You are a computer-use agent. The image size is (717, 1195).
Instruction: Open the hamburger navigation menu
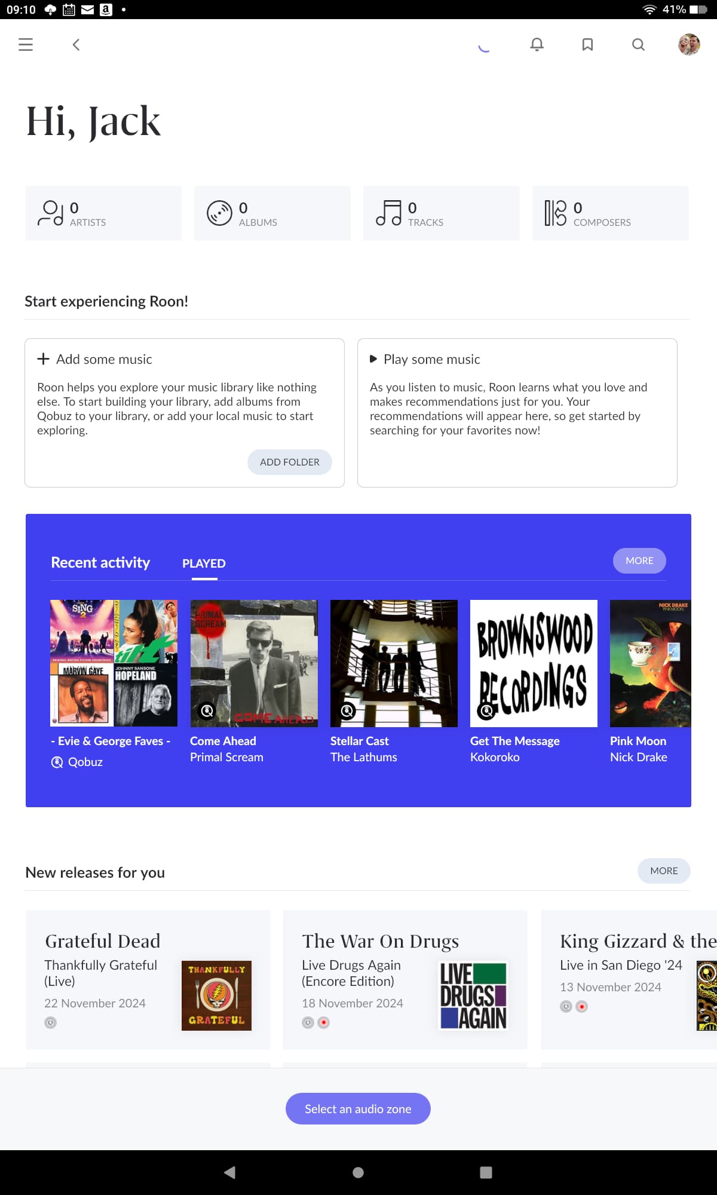point(26,44)
